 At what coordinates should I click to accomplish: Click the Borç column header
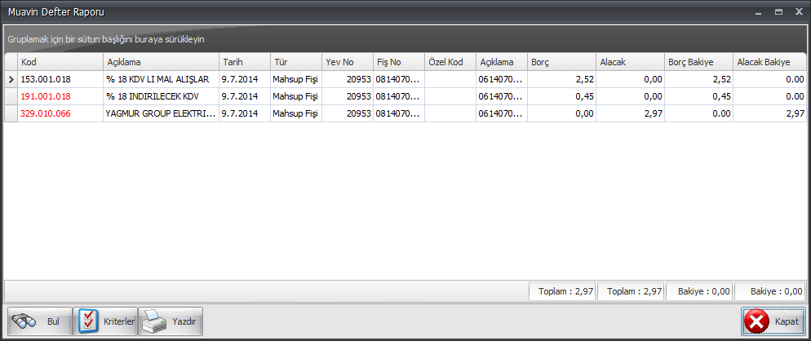(561, 62)
